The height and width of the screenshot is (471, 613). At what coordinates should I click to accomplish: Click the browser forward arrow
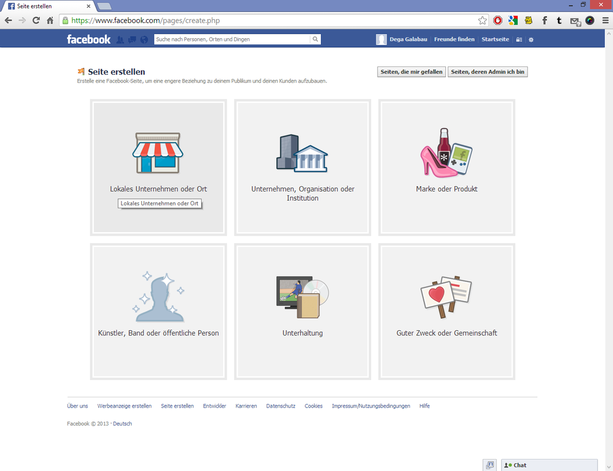pyautogui.click(x=22, y=20)
